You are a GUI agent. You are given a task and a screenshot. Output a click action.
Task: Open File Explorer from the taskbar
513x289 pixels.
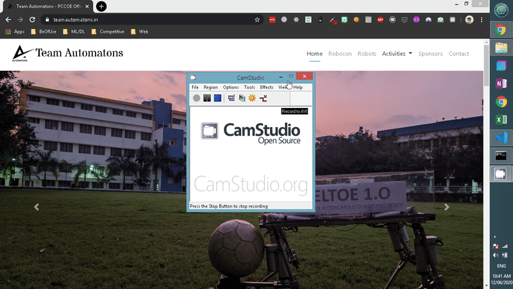coord(501,48)
